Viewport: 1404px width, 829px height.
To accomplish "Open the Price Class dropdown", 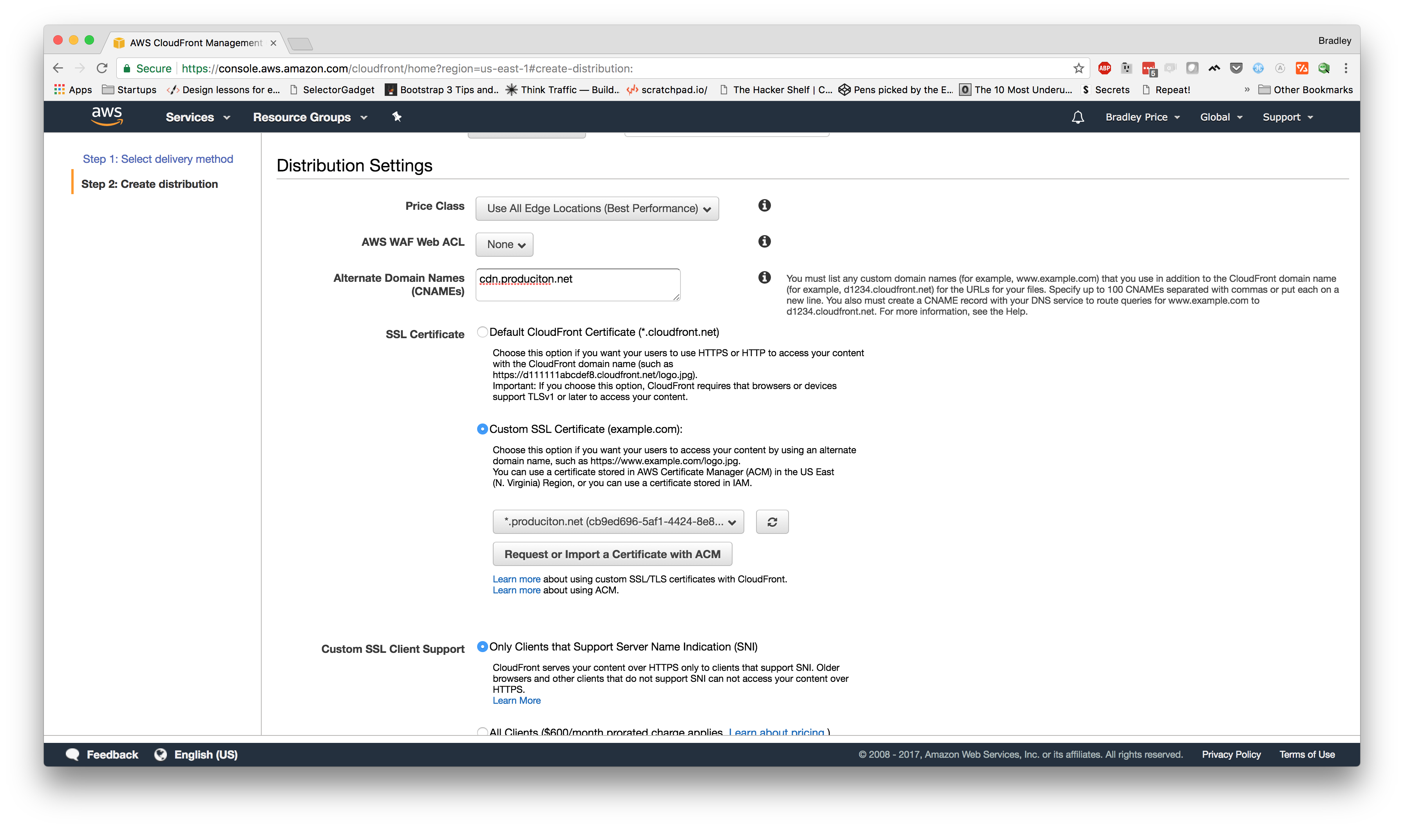I will pos(597,209).
